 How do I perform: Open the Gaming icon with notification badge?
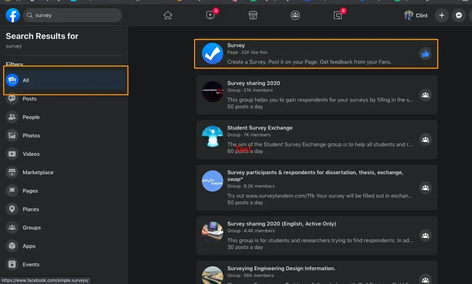point(338,16)
